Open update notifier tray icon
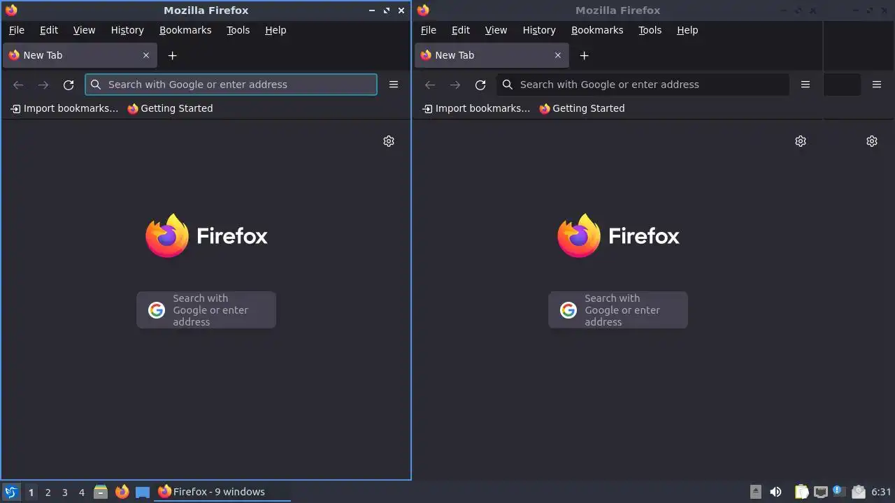 [839, 492]
